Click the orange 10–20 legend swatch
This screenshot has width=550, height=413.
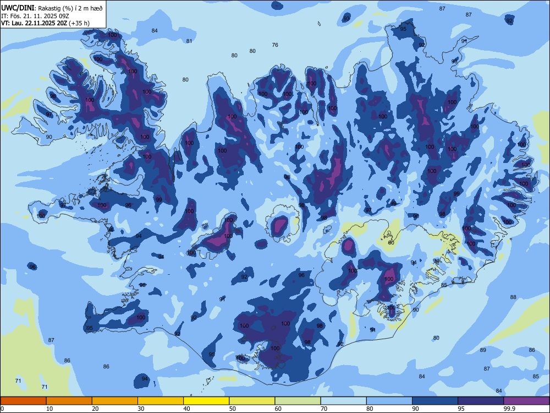[69, 401]
